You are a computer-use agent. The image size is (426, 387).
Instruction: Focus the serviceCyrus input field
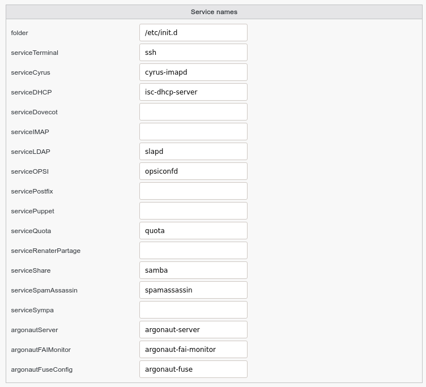pos(193,72)
